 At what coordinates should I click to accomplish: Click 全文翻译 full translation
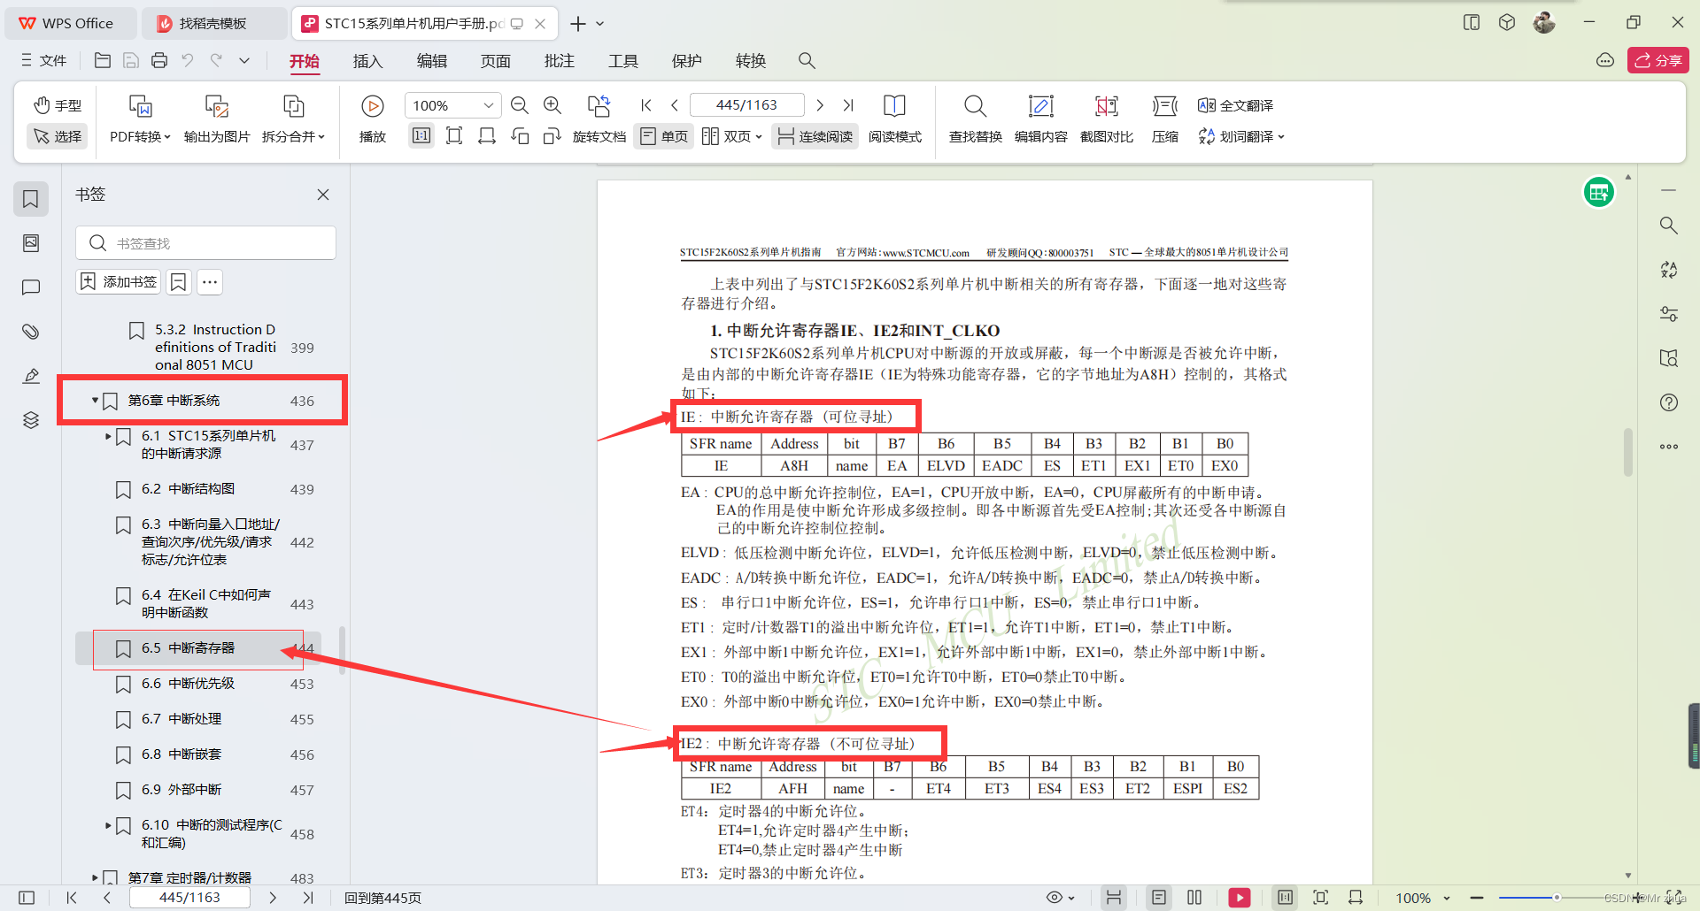pyautogui.click(x=1235, y=105)
